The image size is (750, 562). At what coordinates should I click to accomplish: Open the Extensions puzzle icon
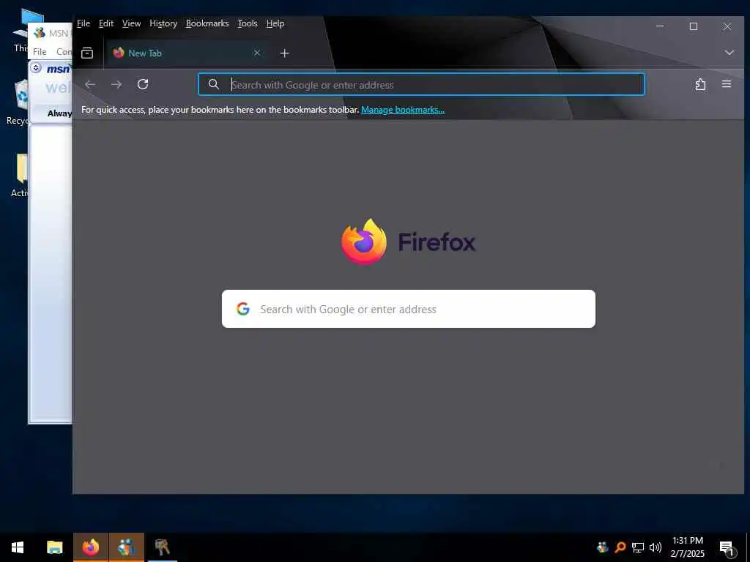[700, 85]
